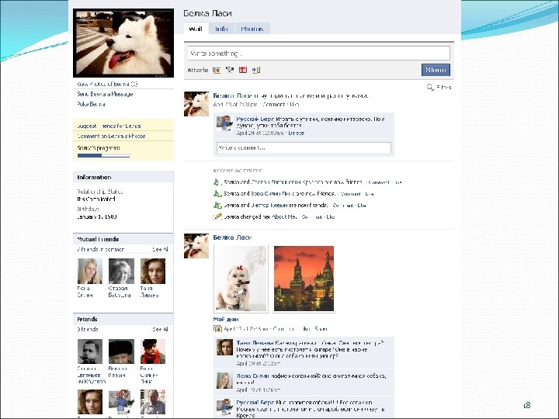The width and height of the screenshot is (559, 419).
Task: Click Белка's avatar beside Мой дом album post
Action: point(196,246)
